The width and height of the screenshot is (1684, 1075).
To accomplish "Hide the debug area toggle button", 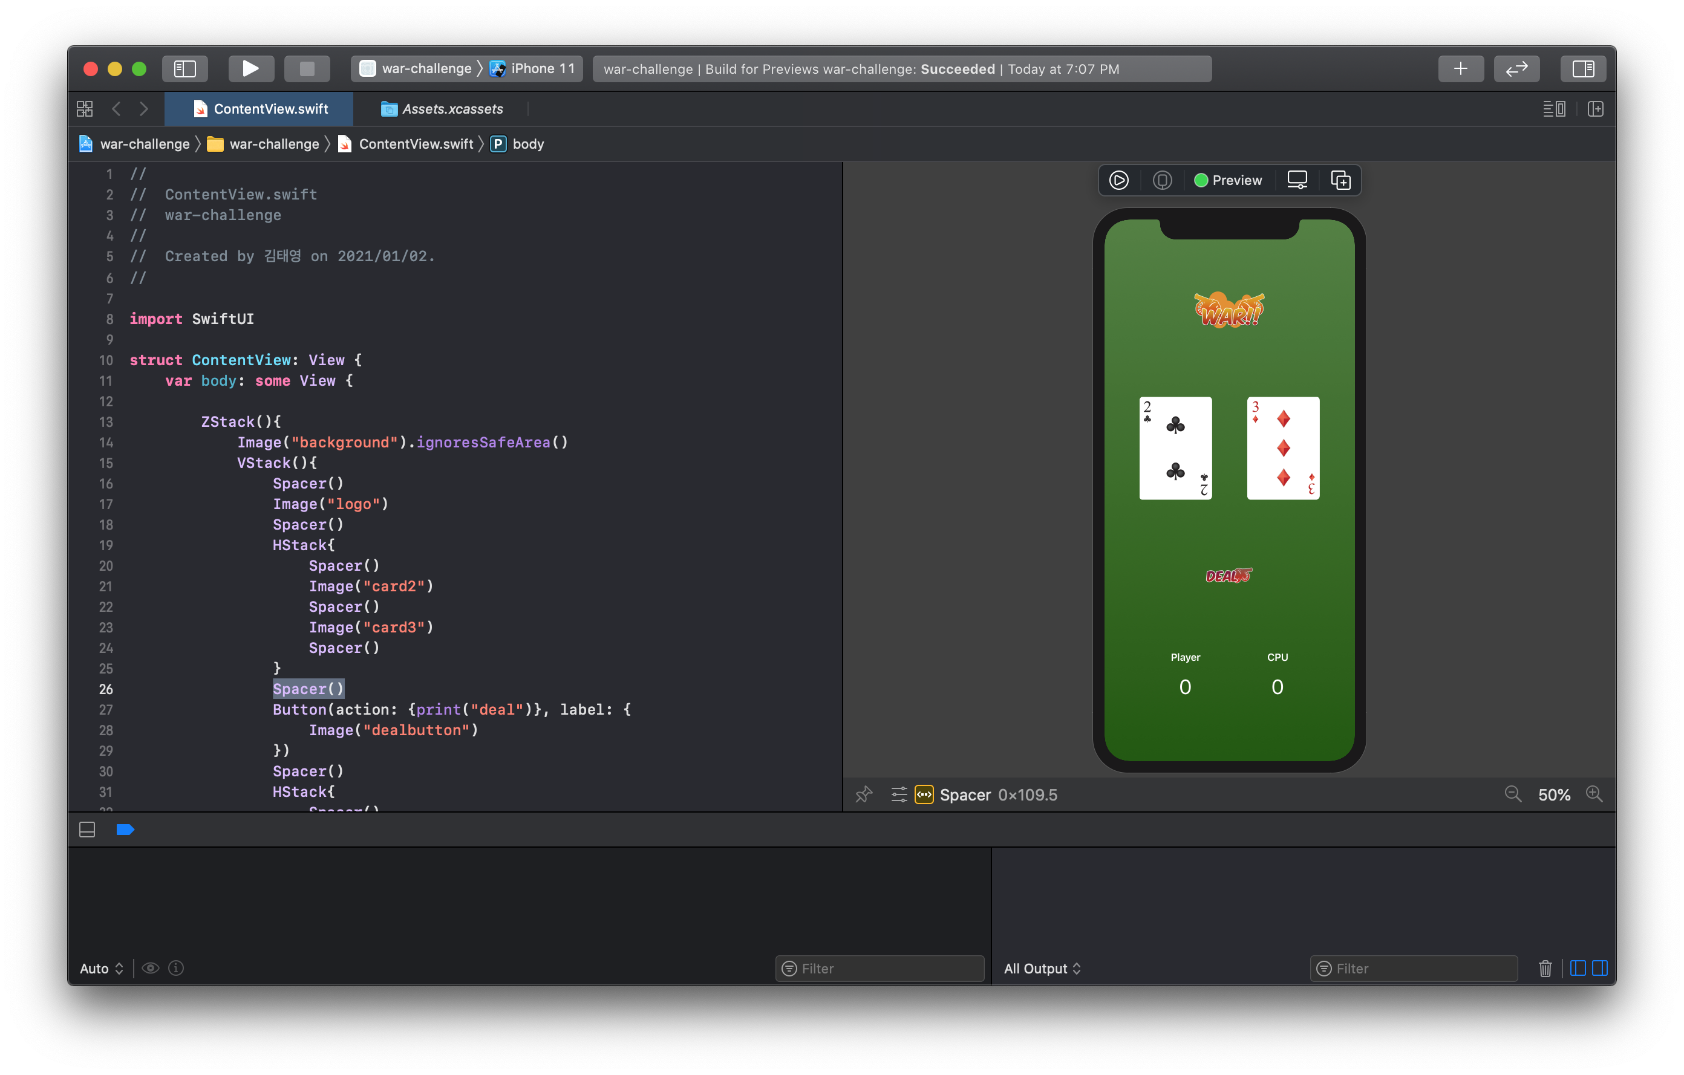I will tap(88, 830).
